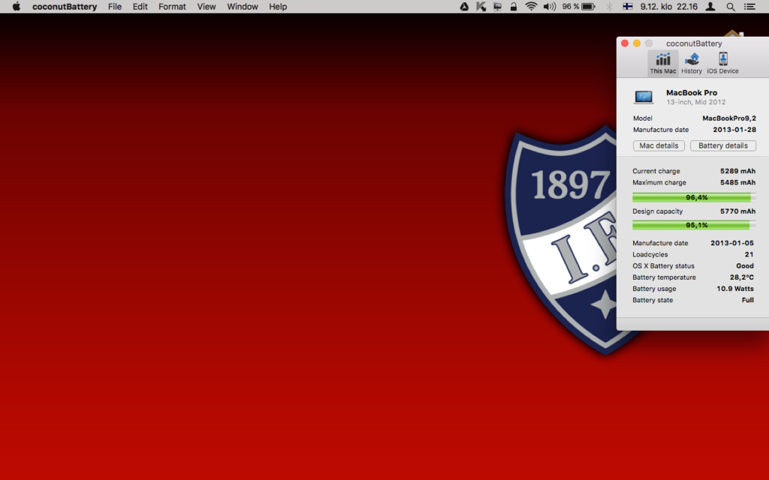Image resolution: width=769 pixels, height=480 pixels.
Task: Open the monitor-shaped display menu bar icon
Action: coord(497,6)
